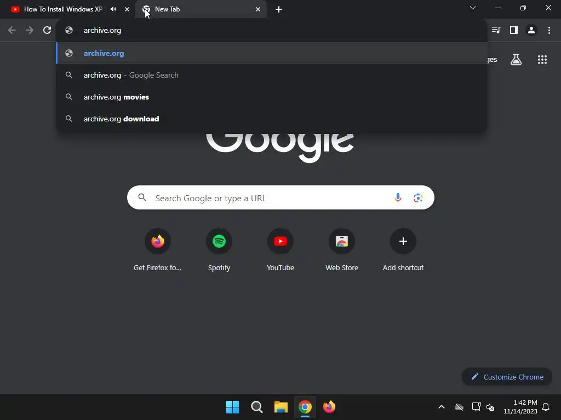Click Chrome icon in the taskbar
This screenshot has width=561, height=420.
pyautogui.click(x=305, y=407)
